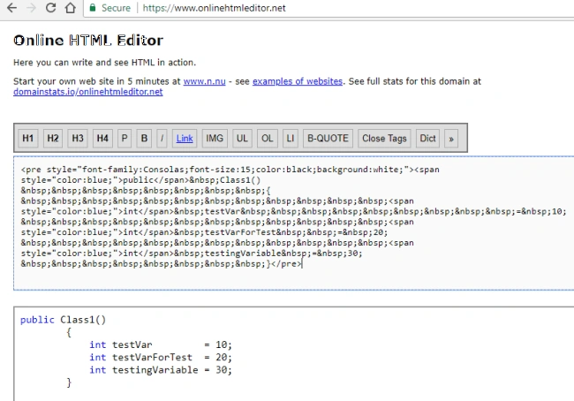574x401 pixels.
Task: Focus the address bar URL
Action: tap(214, 8)
